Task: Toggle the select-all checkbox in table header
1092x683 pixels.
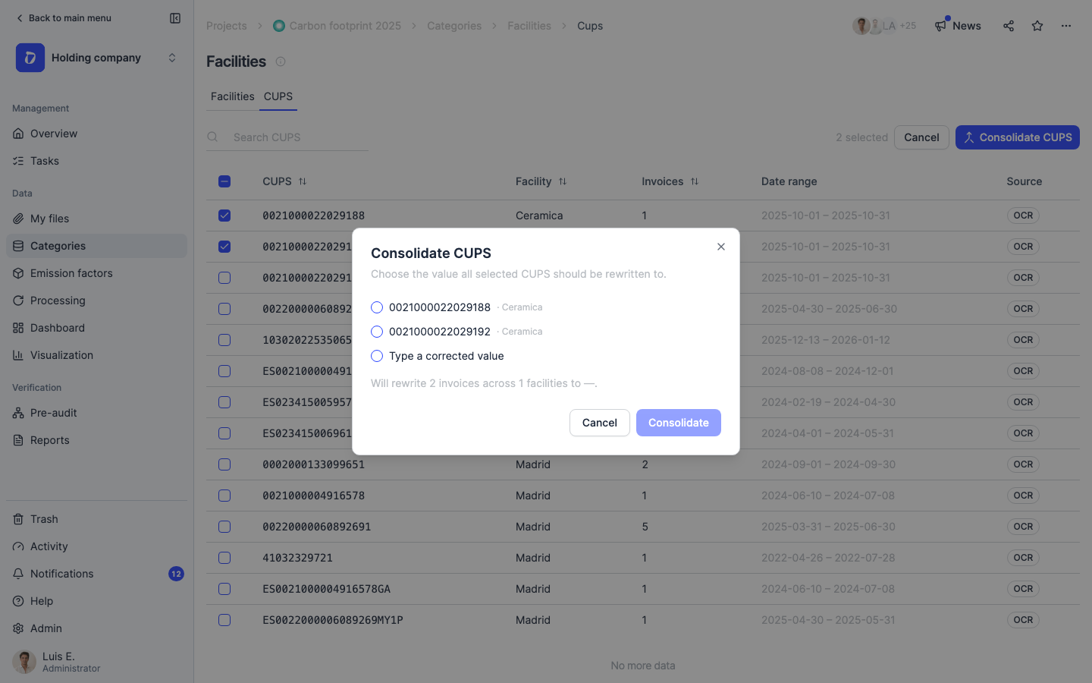Action: click(x=224, y=181)
